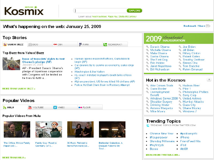214x160 pixels.
Task: Open the Technorati stories tab
Action: tap(115, 45)
